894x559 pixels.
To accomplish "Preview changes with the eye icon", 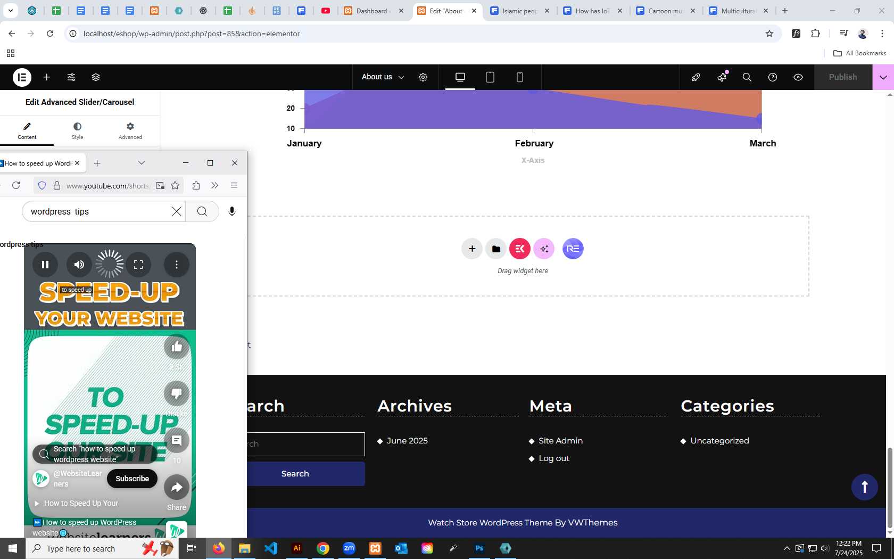I will tap(798, 77).
